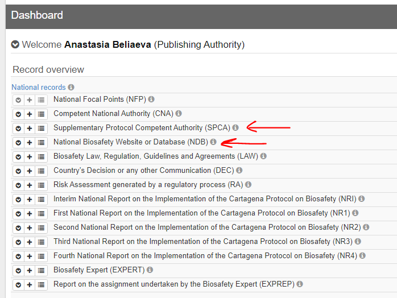397x298 pixels.
Task: Open the National records link
Action: coord(38,88)
